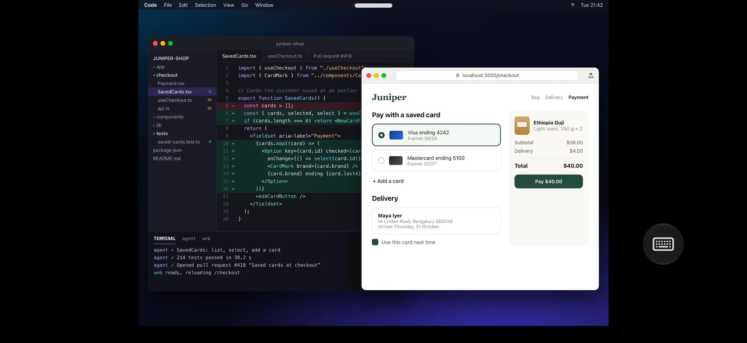Click the blue Visa card icon
Image resolution: width=747 pixels, height=343 pixels.
click(x=396, y=135)
